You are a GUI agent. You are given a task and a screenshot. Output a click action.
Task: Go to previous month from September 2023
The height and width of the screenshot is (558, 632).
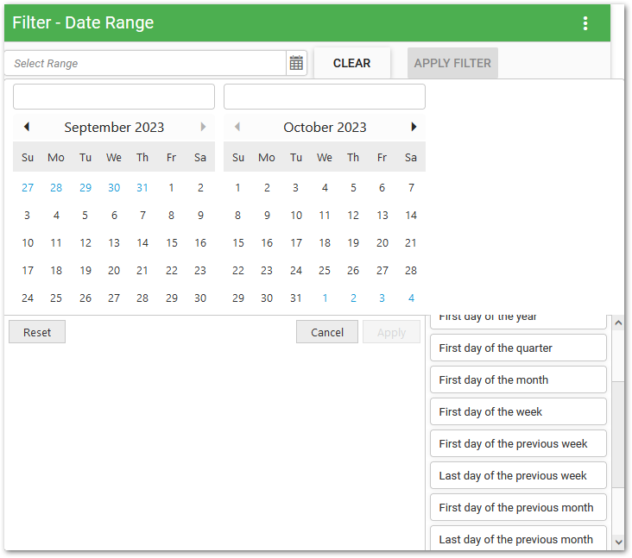[x=27, y=127]
